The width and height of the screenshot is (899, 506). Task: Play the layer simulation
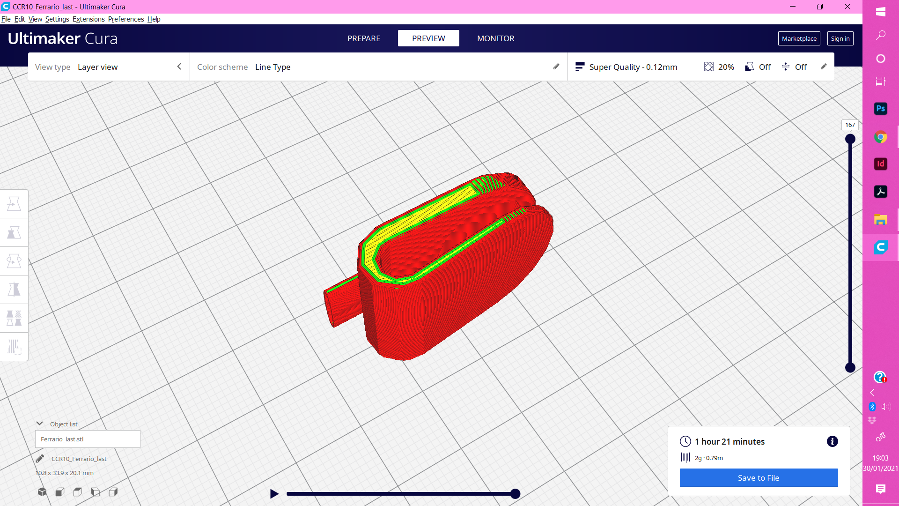point(274,493)
